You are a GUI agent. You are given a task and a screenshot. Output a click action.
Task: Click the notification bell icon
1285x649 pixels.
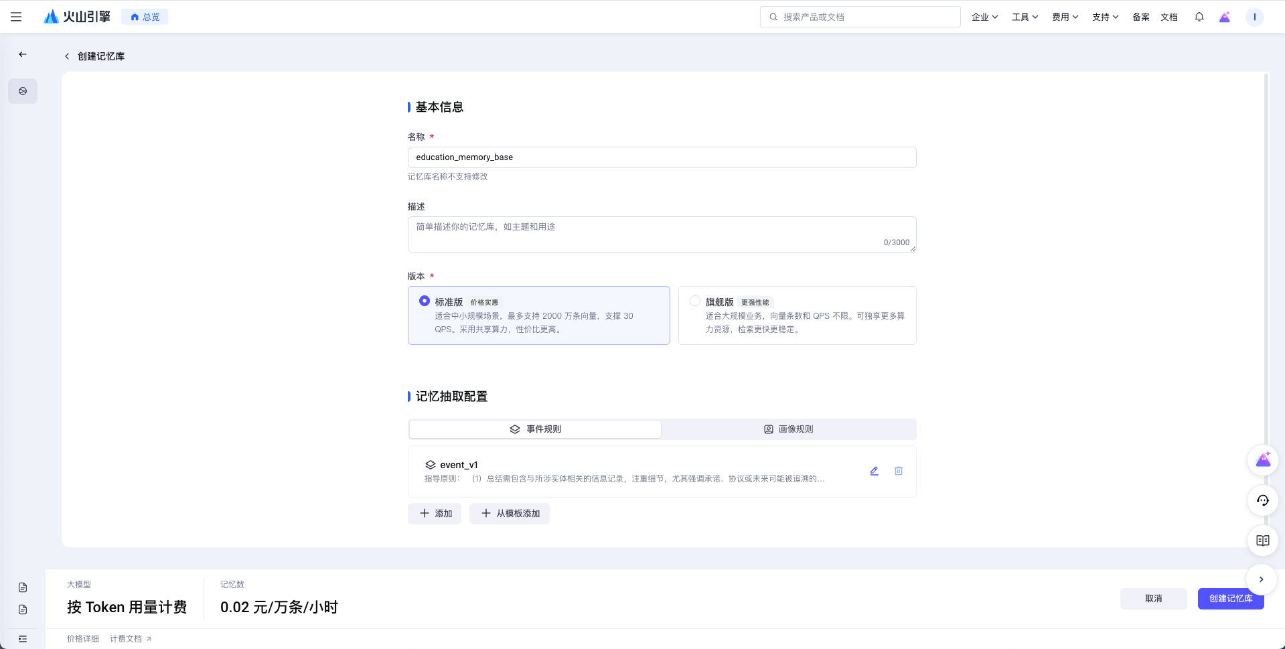(1199, 17)
